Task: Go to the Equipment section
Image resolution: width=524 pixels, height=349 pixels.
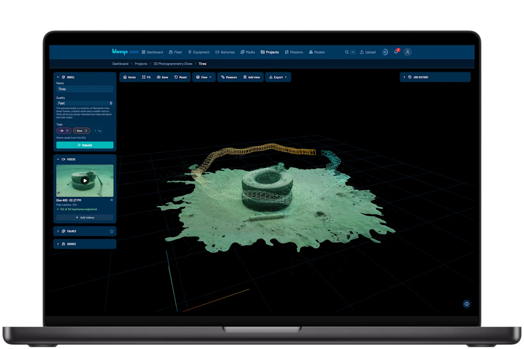Action: 199,52
